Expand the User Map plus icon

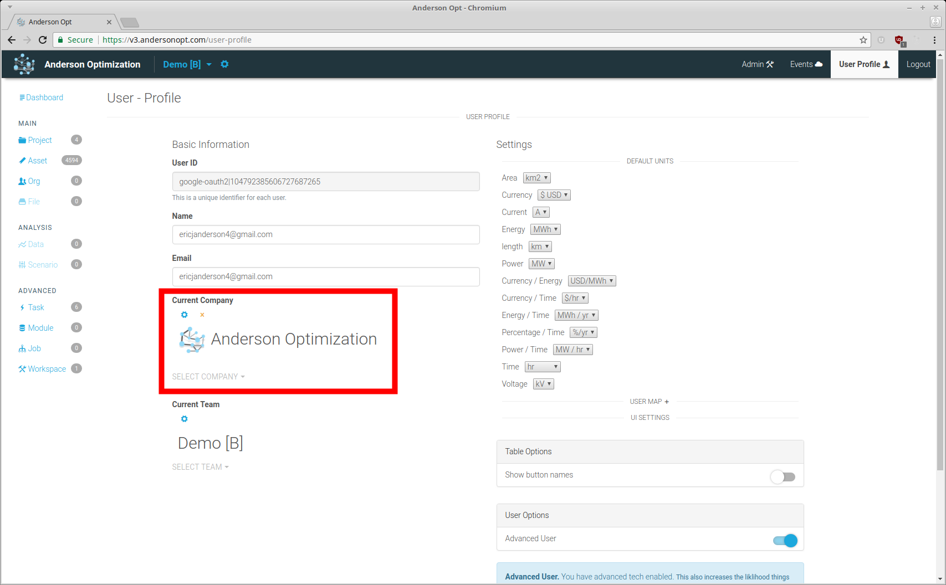coord(667,402)
